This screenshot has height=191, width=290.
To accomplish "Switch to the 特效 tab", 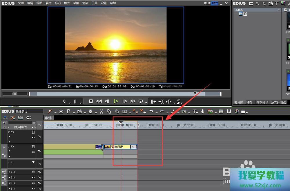I will click(249, 102).
